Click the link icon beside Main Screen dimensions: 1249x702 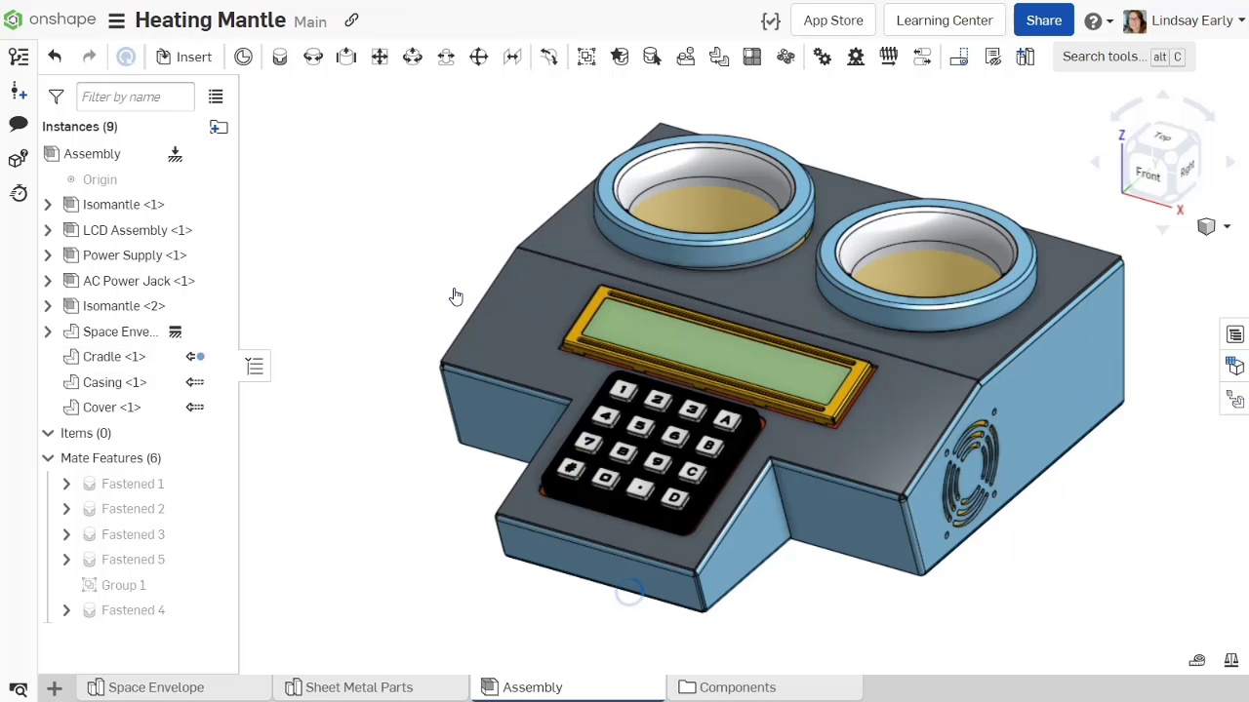click(351, 20)
